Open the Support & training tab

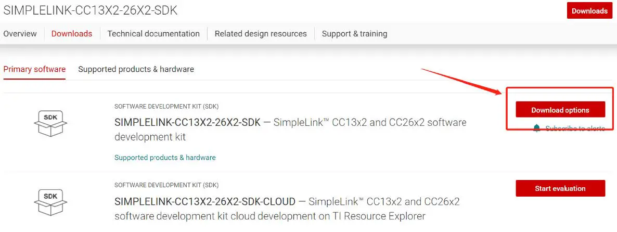(x=354, y=34)
